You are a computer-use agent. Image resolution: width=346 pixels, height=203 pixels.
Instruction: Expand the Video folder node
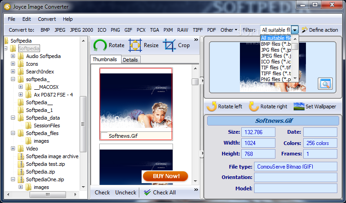[13, 149]
